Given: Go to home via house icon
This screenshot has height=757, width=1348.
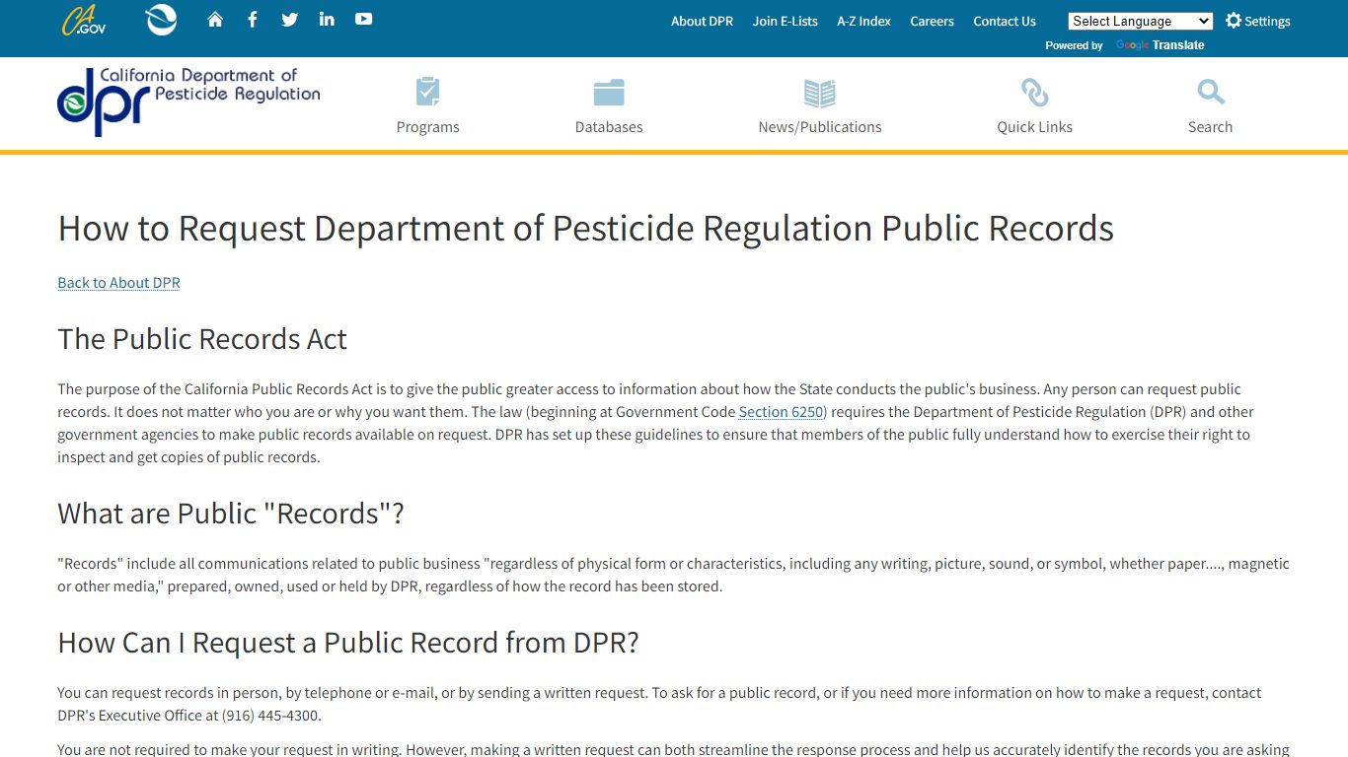Looking at the screenshot, I should point(215,19).
